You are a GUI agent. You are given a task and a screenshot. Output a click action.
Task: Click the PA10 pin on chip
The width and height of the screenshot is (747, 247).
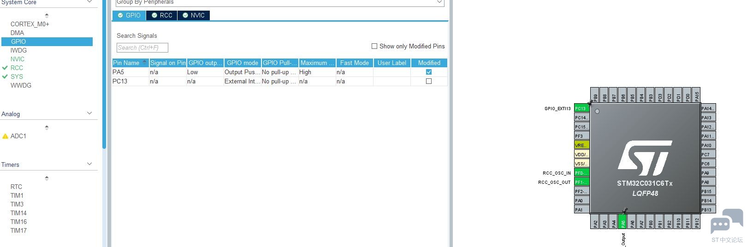[708, 145]
